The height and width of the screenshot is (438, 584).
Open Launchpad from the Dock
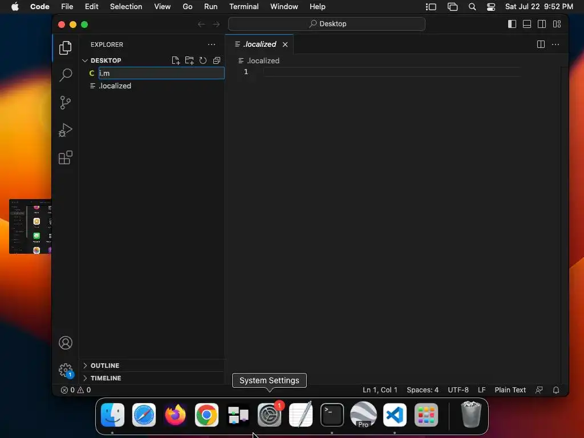point(426,415)
